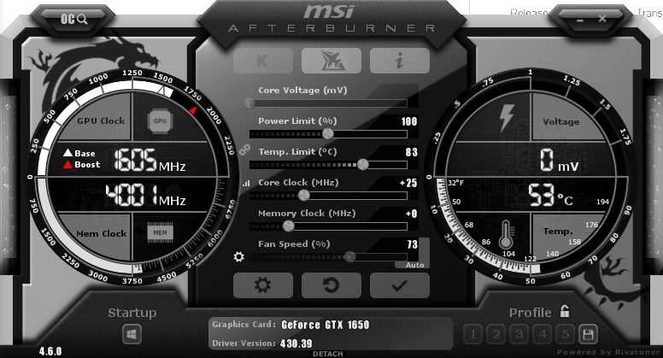Image resolution: width=663 pixels, height=358 pixels.
Task: Click the white Base legend triangle
Action: (x=67, y=153)
